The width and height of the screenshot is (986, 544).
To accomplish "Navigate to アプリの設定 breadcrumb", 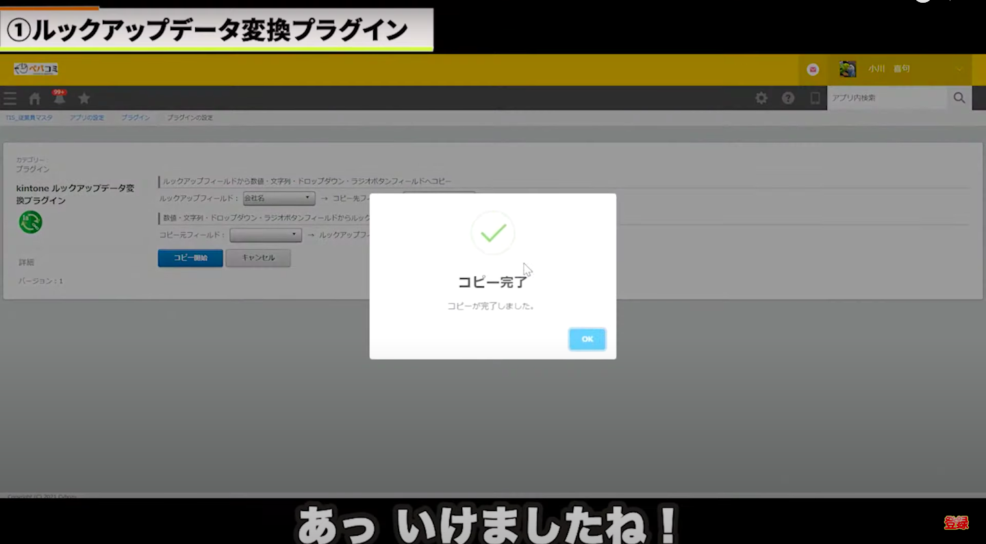I will click(x=87, y=118).
